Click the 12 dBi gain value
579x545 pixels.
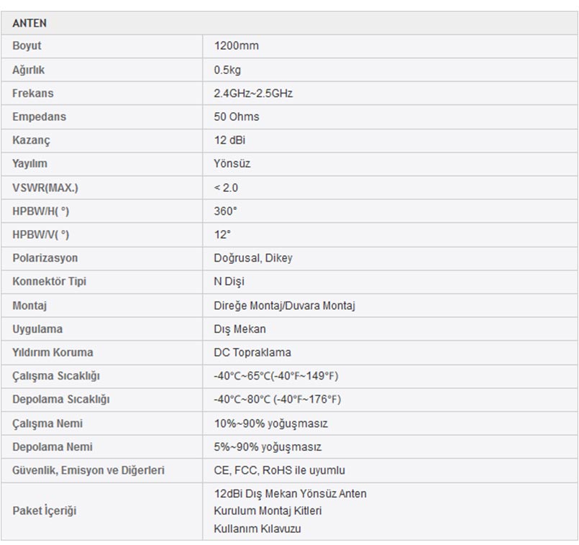point(229,140)
